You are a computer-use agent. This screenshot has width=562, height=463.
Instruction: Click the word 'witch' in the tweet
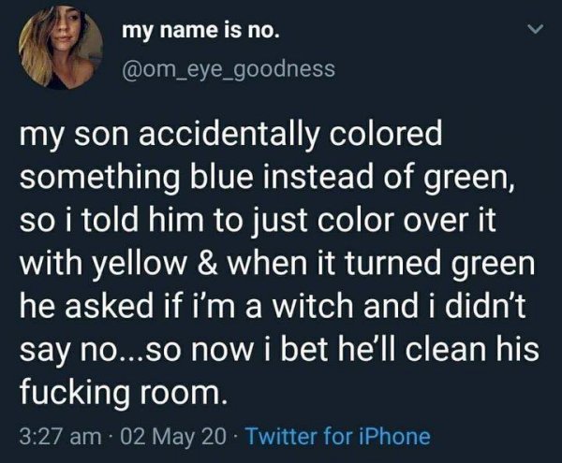(x=314, y=307)
